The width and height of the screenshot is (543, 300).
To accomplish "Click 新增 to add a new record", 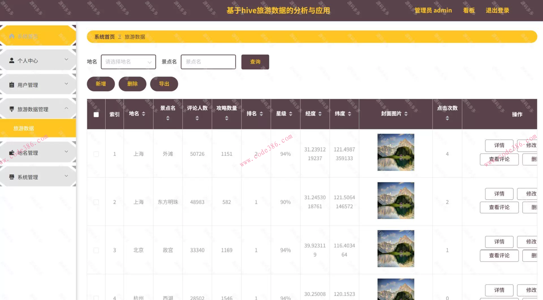I will [x=101, y=84].
